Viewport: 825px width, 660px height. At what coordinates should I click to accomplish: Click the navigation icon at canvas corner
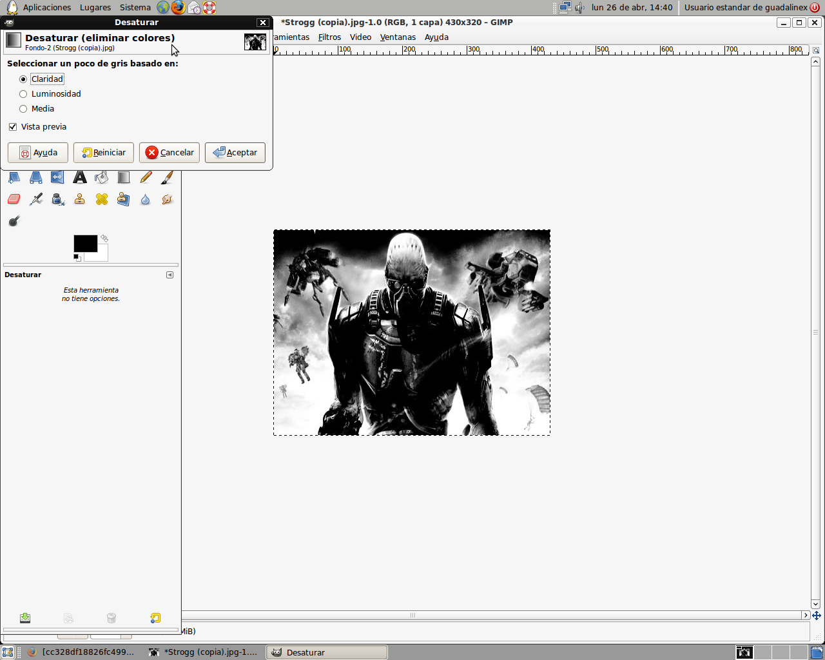tap(816, 616)
